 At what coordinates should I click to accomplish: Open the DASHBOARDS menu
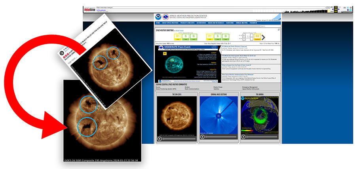[x=201, y=23]
